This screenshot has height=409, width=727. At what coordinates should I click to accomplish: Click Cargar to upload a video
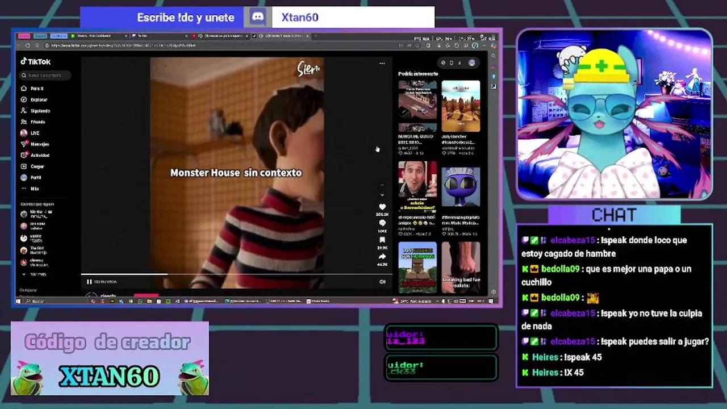(x=33, y=166)
